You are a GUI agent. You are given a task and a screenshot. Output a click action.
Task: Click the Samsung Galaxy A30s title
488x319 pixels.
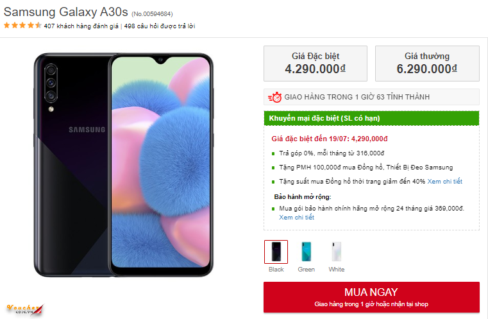coord(66,12)
